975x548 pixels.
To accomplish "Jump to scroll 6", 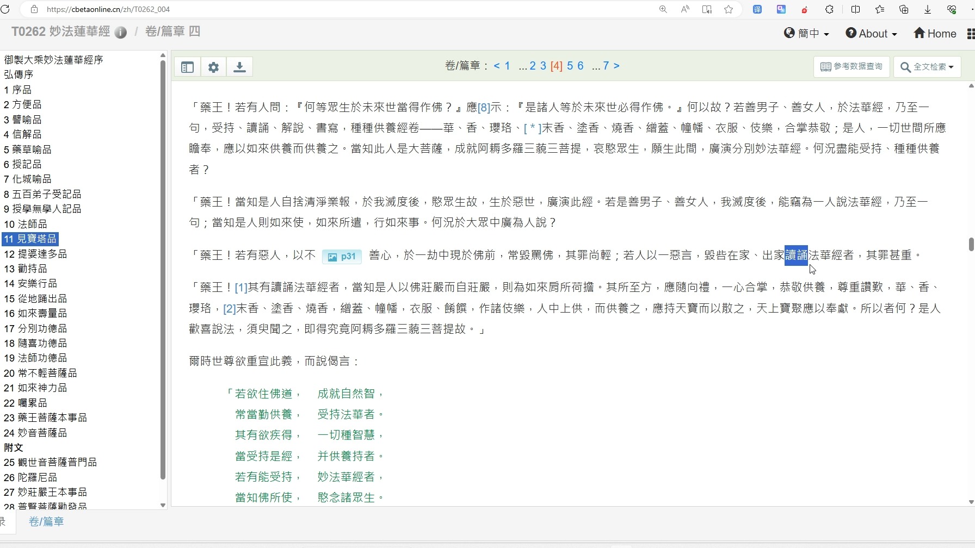I will pos(581,66).
